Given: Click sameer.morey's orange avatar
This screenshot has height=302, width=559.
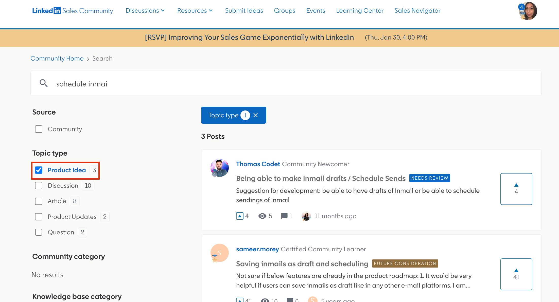Looking at the screenshot, I should tap(220, 253).
